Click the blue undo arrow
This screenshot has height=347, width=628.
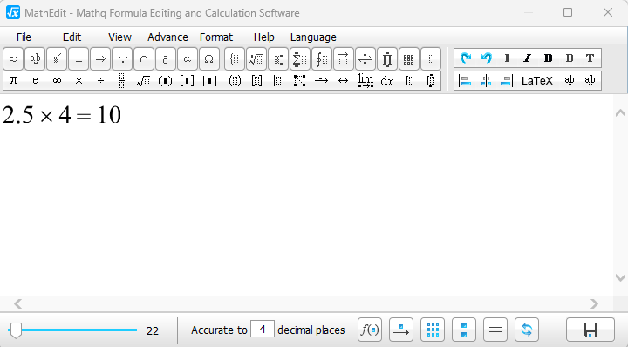pos(486,58)
